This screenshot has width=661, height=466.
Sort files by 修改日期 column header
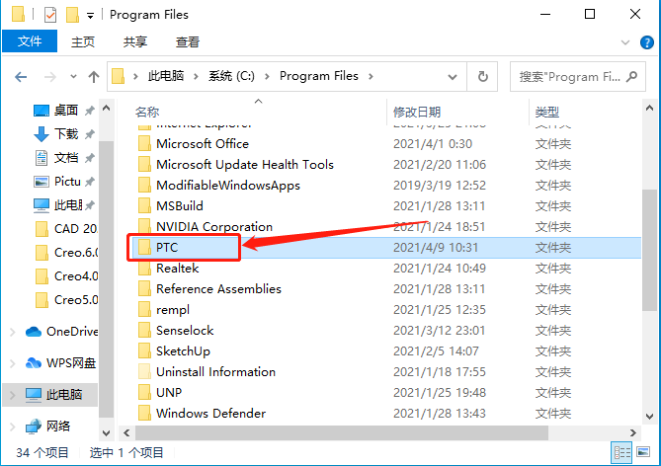(417, 113)
